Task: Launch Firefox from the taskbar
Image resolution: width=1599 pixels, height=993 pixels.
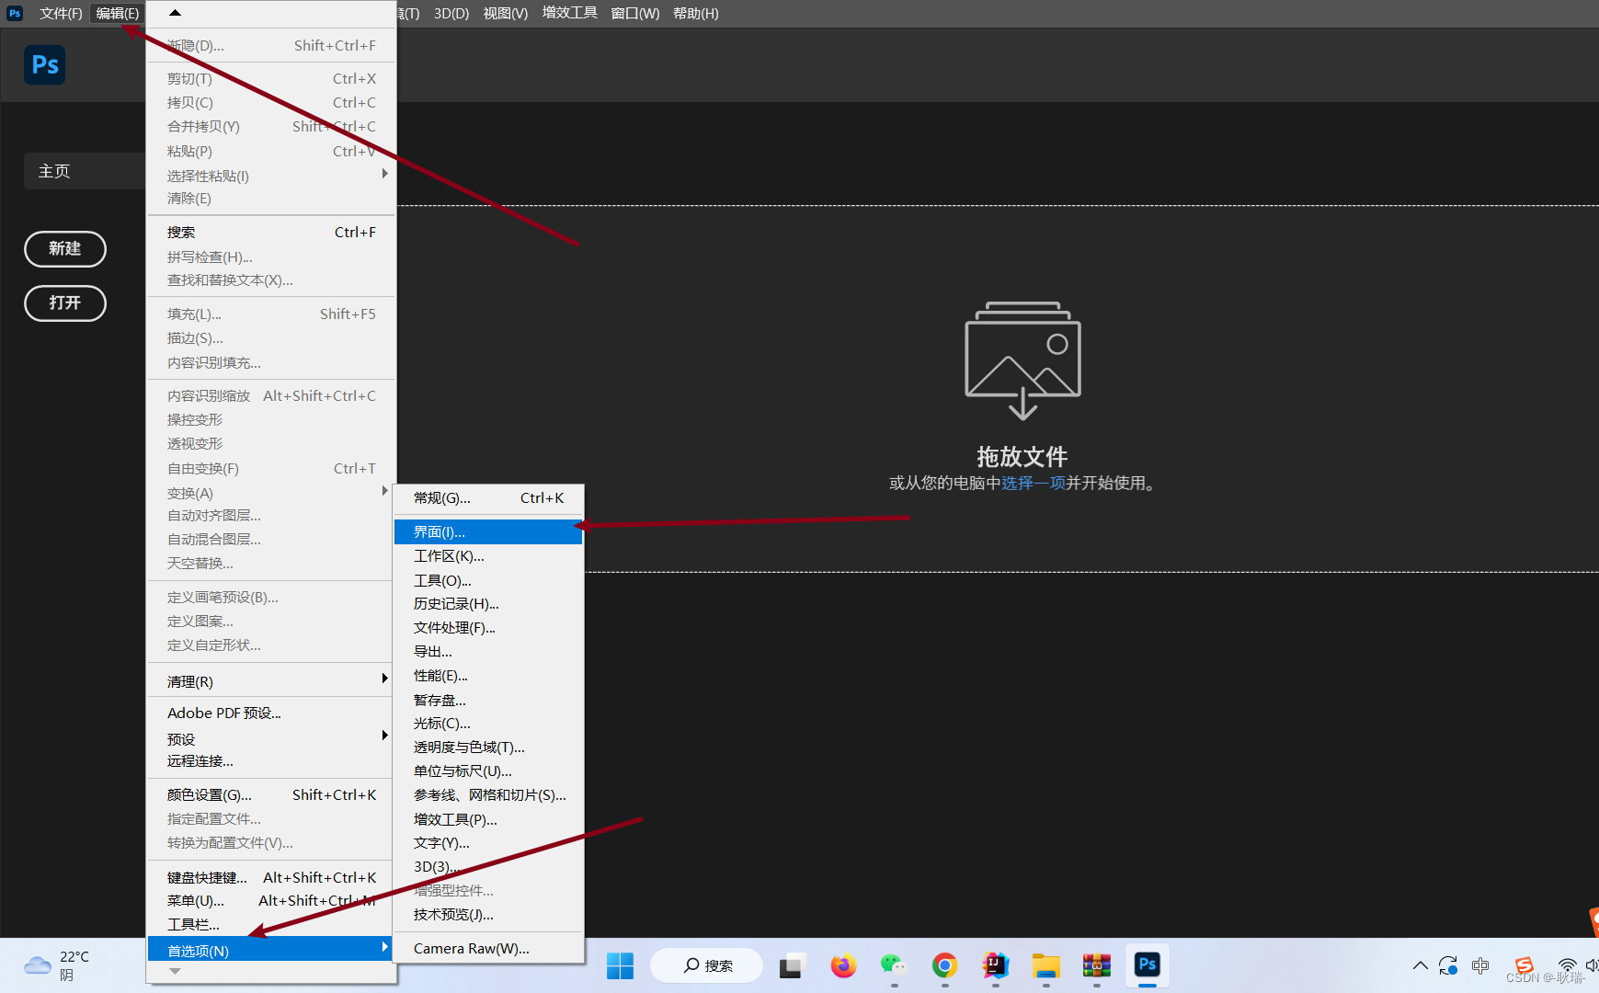Action: point(843,965)
